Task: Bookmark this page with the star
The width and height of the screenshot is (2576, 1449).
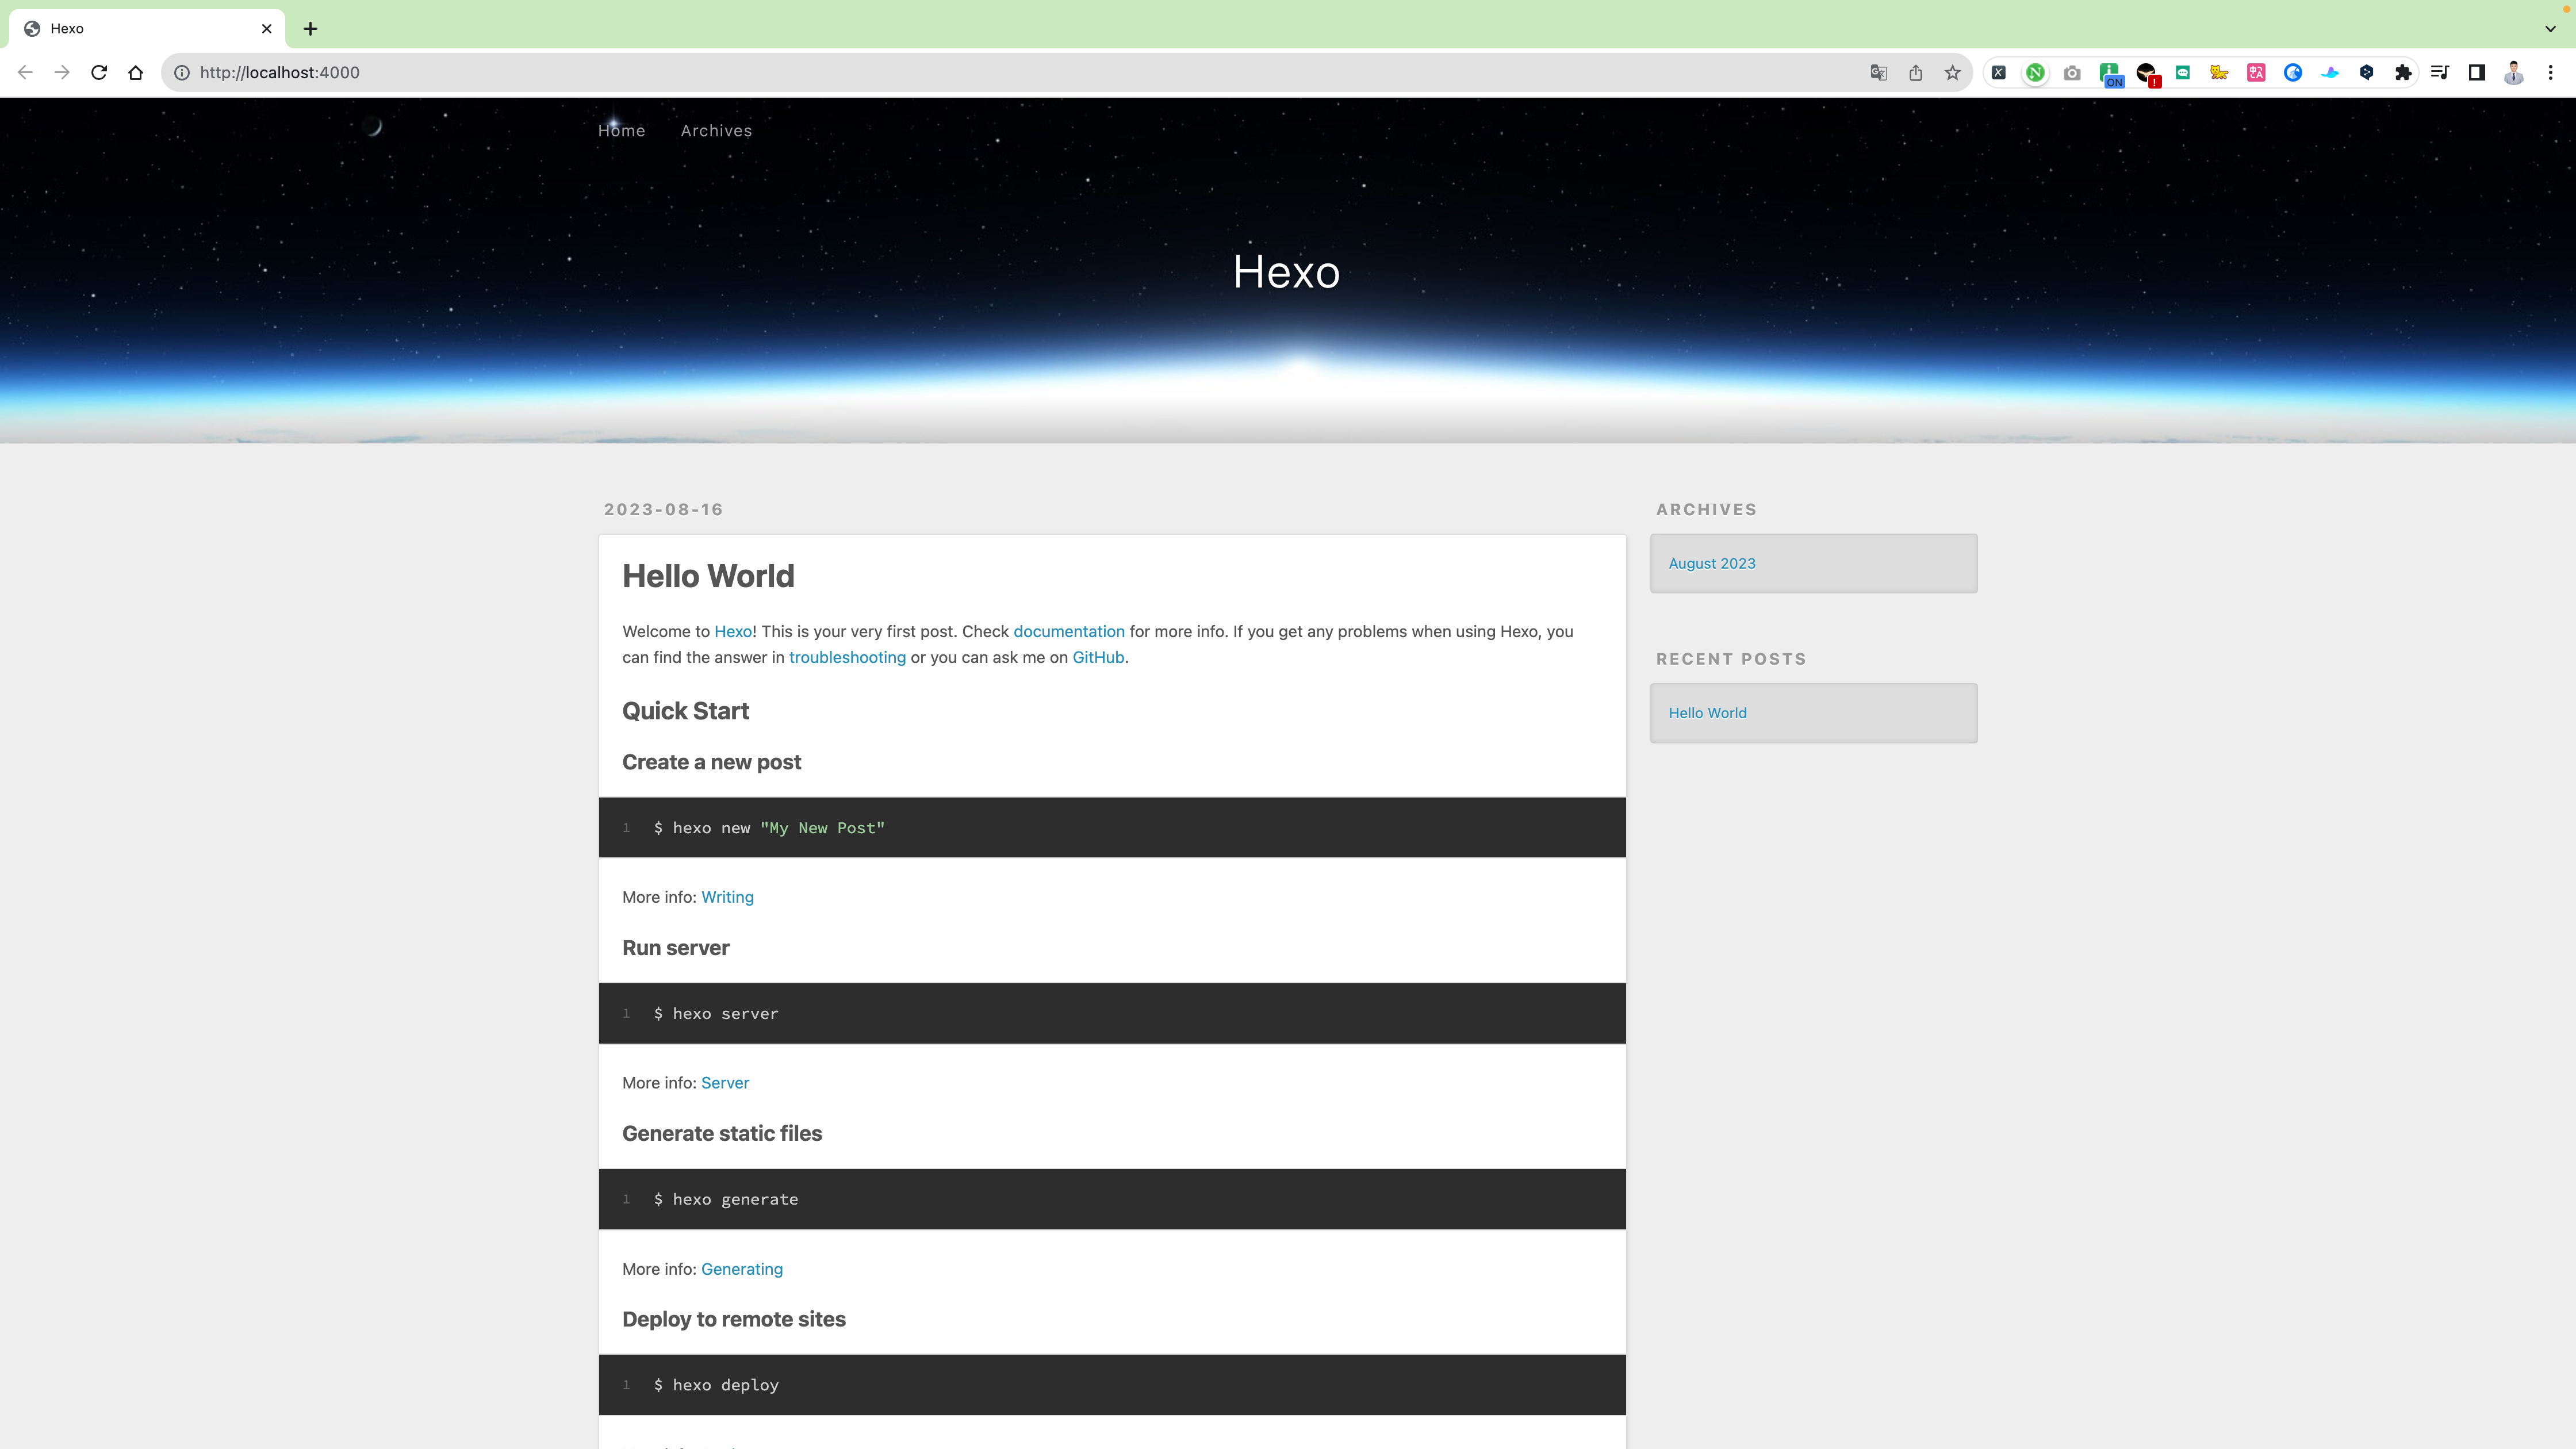Action: (x=1953, y=72)
